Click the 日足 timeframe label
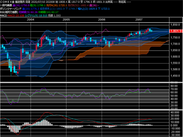 tap(28, 2)
